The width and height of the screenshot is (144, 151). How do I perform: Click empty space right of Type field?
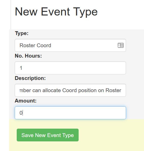[x=135, y=45]
